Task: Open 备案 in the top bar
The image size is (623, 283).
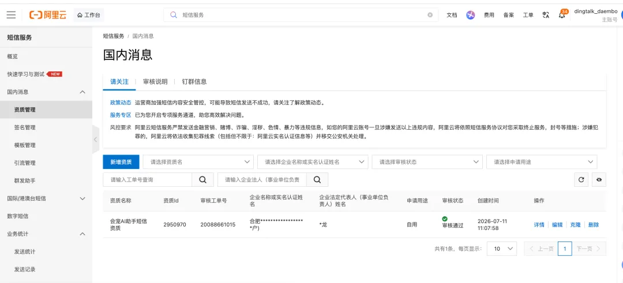Action: coord(509,15)
